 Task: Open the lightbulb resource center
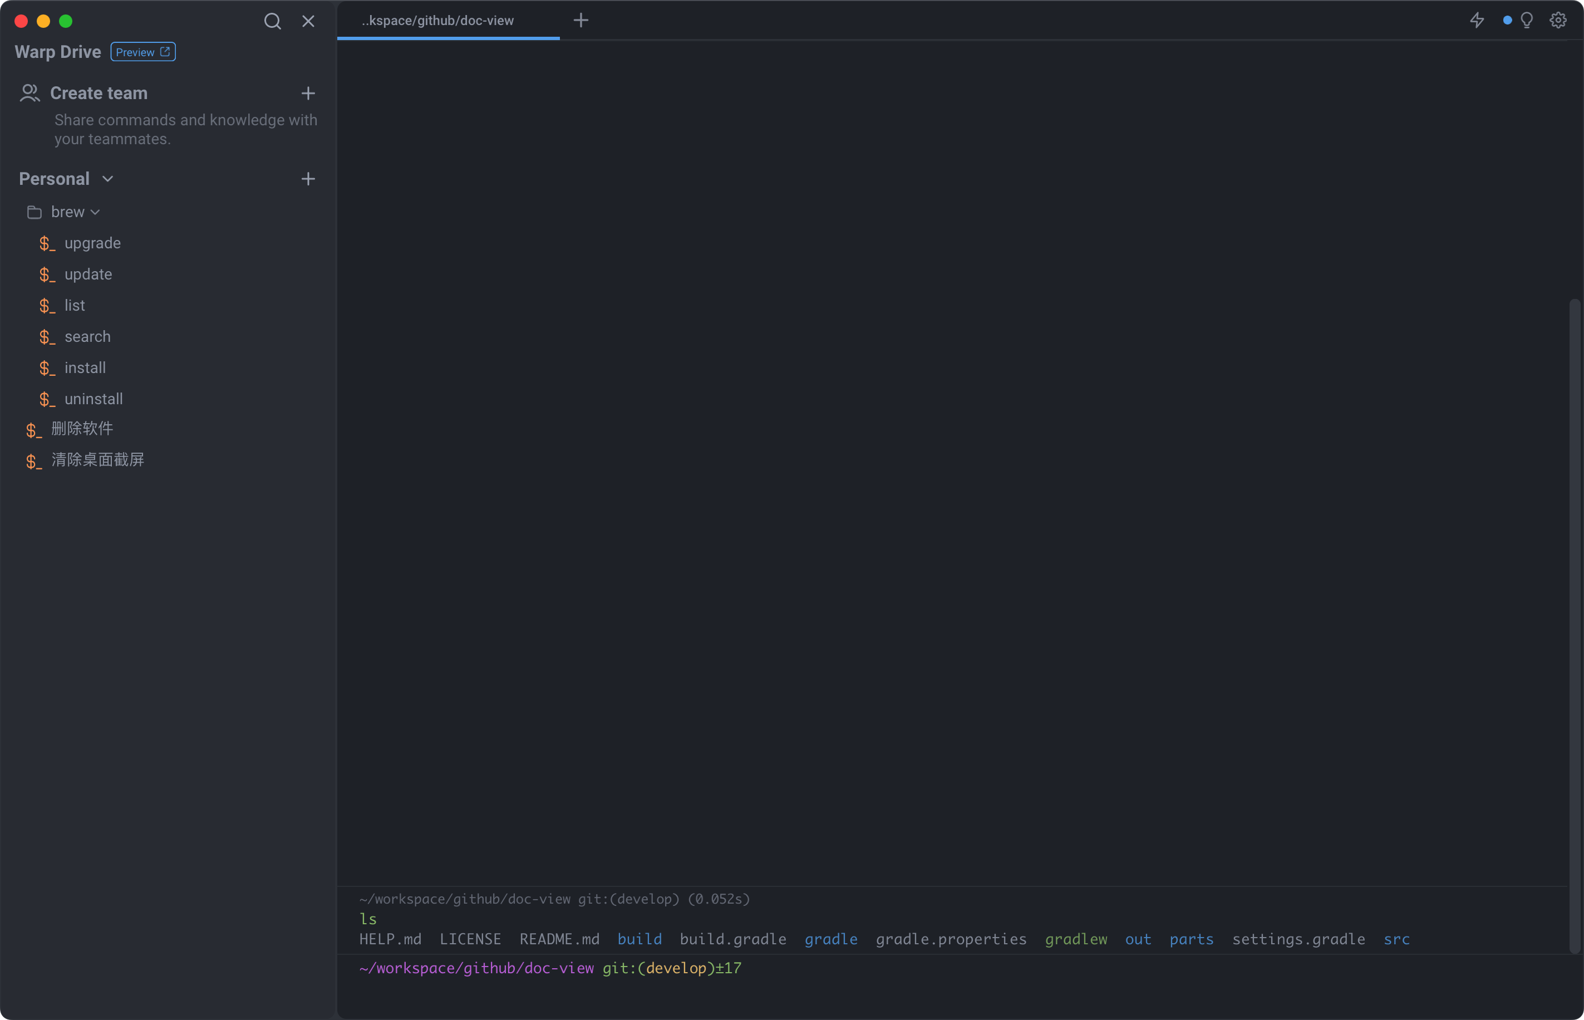tap(1527, 21)
